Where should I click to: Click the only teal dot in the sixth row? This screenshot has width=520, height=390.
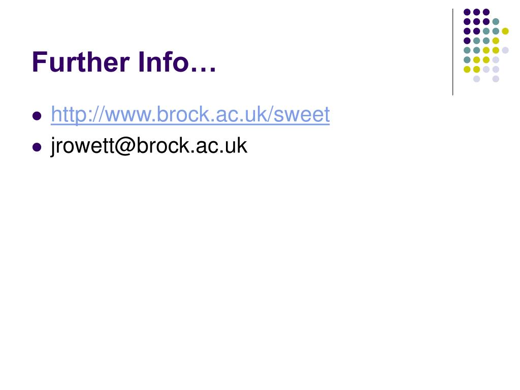467,60
